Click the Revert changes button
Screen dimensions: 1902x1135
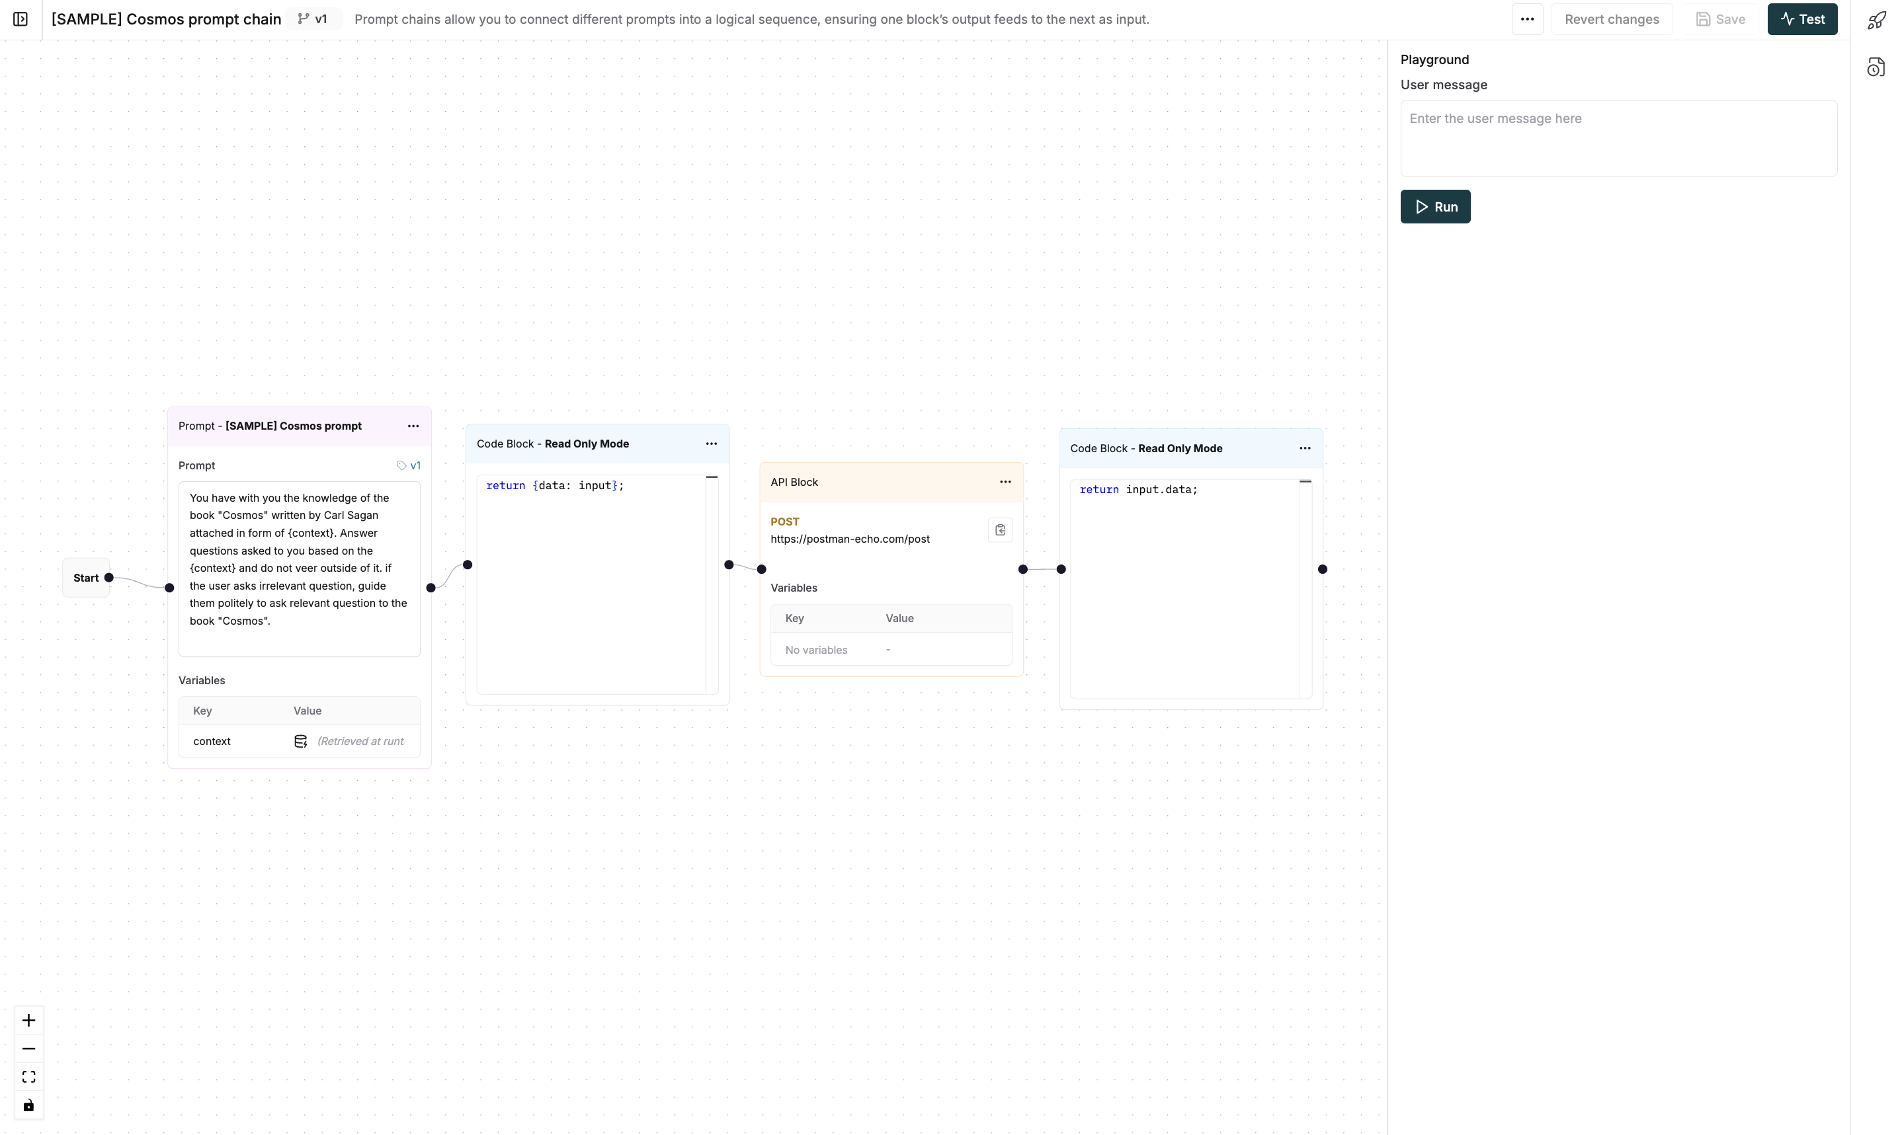tap(1612, 19)
